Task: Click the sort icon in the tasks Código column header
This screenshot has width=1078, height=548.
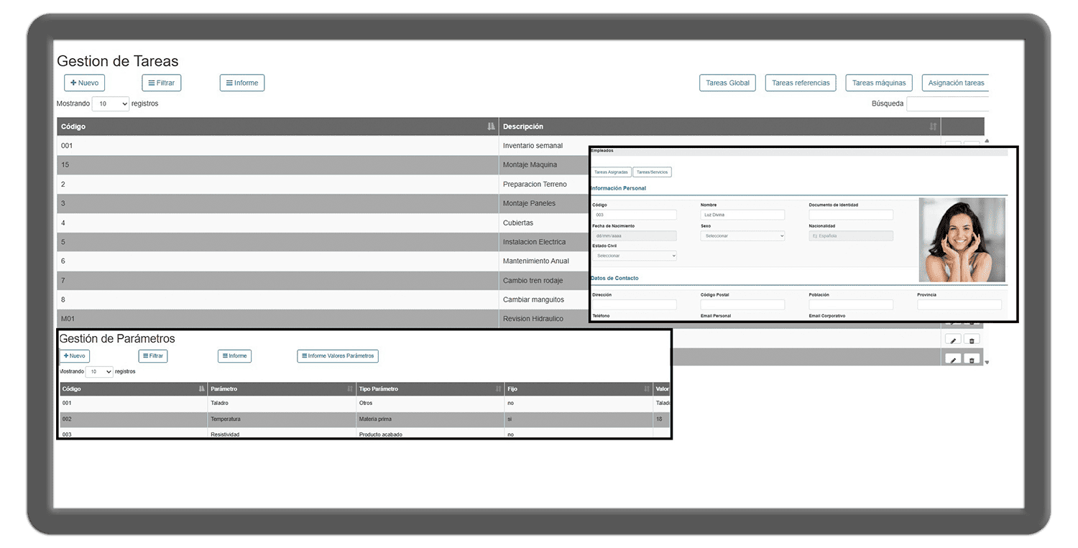Action: pyautogui.click(x=492, y=127)
